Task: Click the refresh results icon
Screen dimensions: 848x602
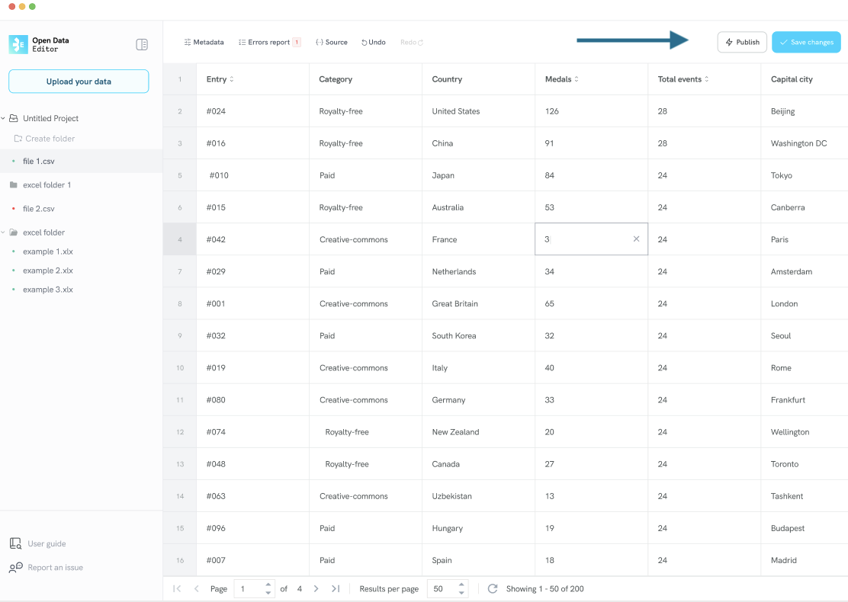Action: pyautogui.click(x=493, y=588)
